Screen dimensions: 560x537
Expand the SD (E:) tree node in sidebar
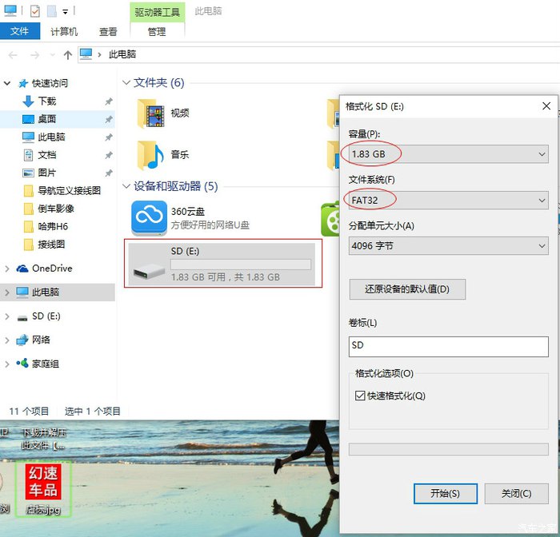pos(6,316)
